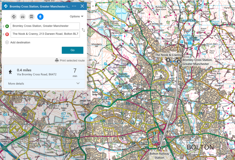Swap start and destination with reverse arrows
This screenshot has height=160, width=235.
(x=83, y=30)
